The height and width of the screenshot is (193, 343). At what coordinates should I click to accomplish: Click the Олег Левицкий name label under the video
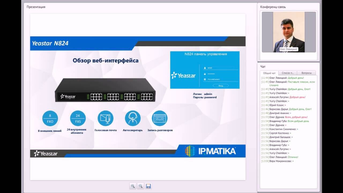coord(289,49)
